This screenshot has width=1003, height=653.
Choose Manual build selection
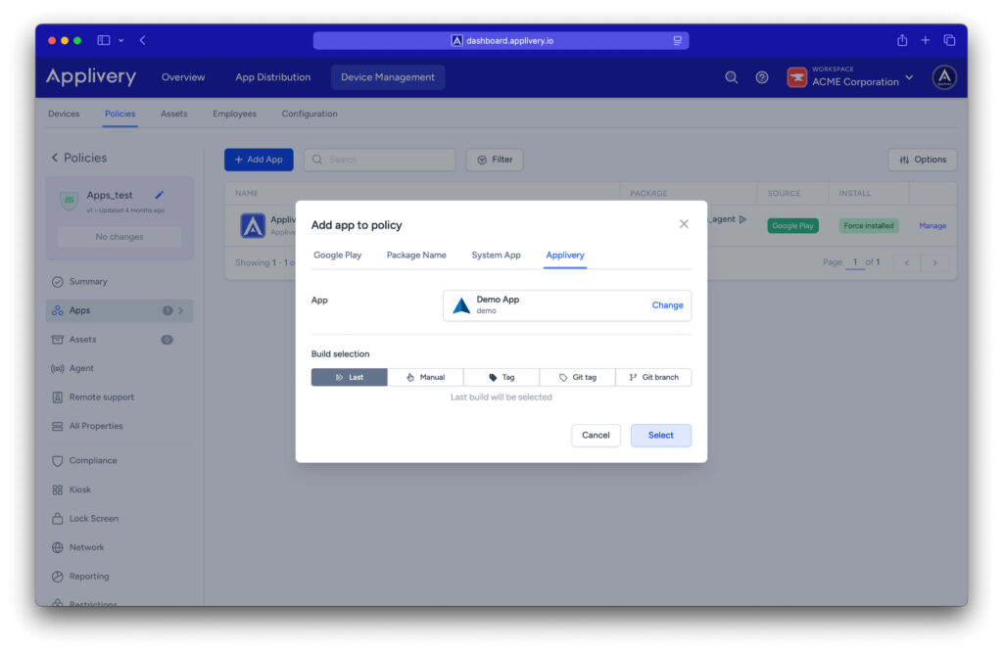coord(425,377)
